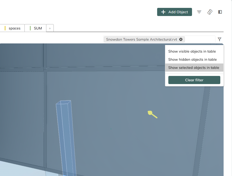Screen dimensions: 232x176
Task: Choose Show visible objects in table
Action: (x=192, y=51)
